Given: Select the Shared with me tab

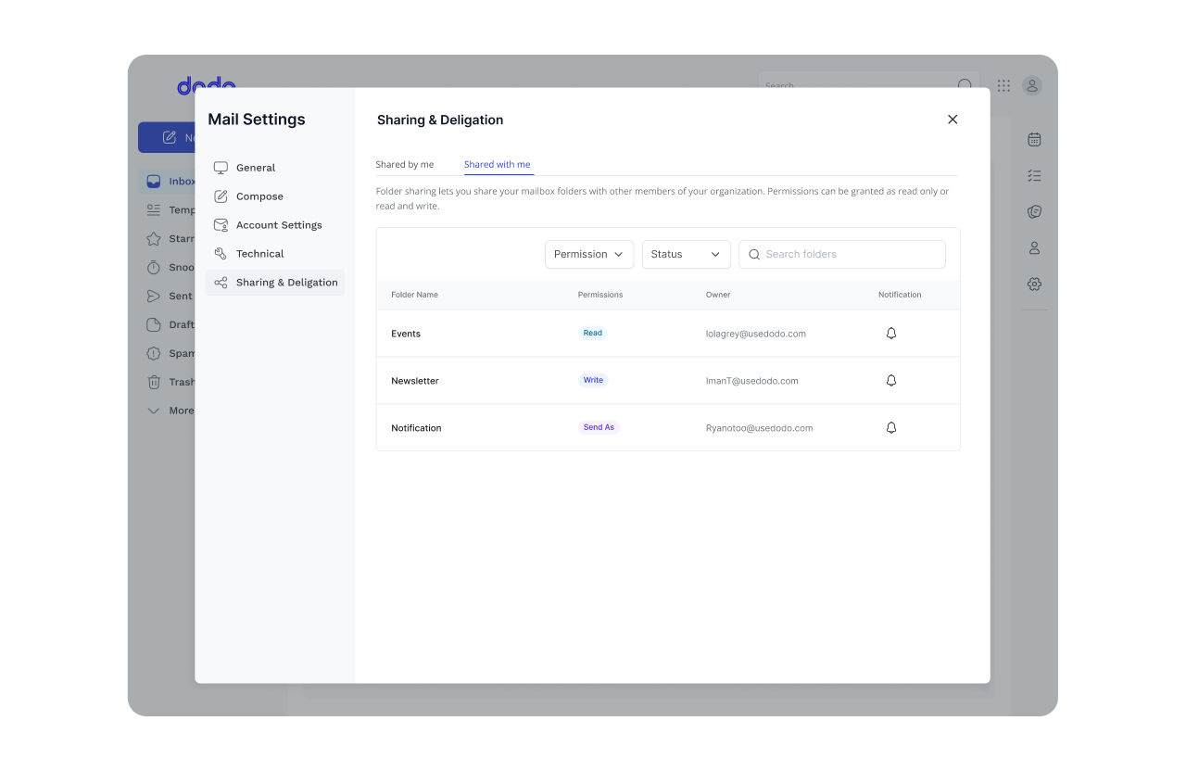Looking at the screenshot, I should 498,164.
